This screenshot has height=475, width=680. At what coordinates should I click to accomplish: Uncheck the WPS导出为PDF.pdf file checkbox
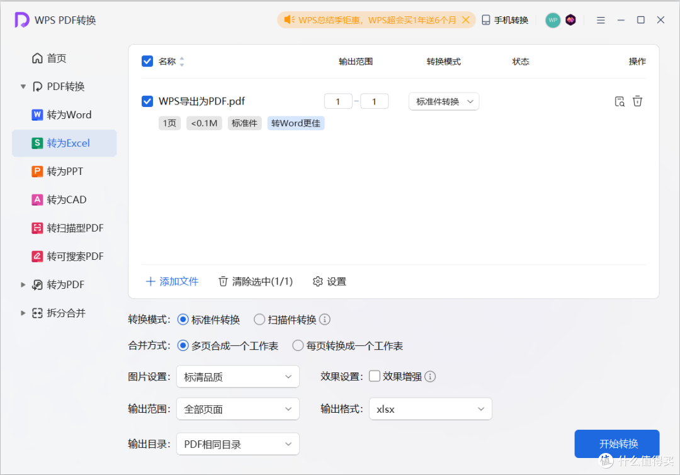(147, 101)
